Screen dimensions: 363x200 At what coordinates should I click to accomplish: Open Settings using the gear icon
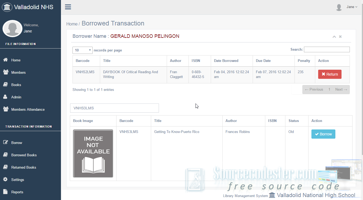pos(6,180)
